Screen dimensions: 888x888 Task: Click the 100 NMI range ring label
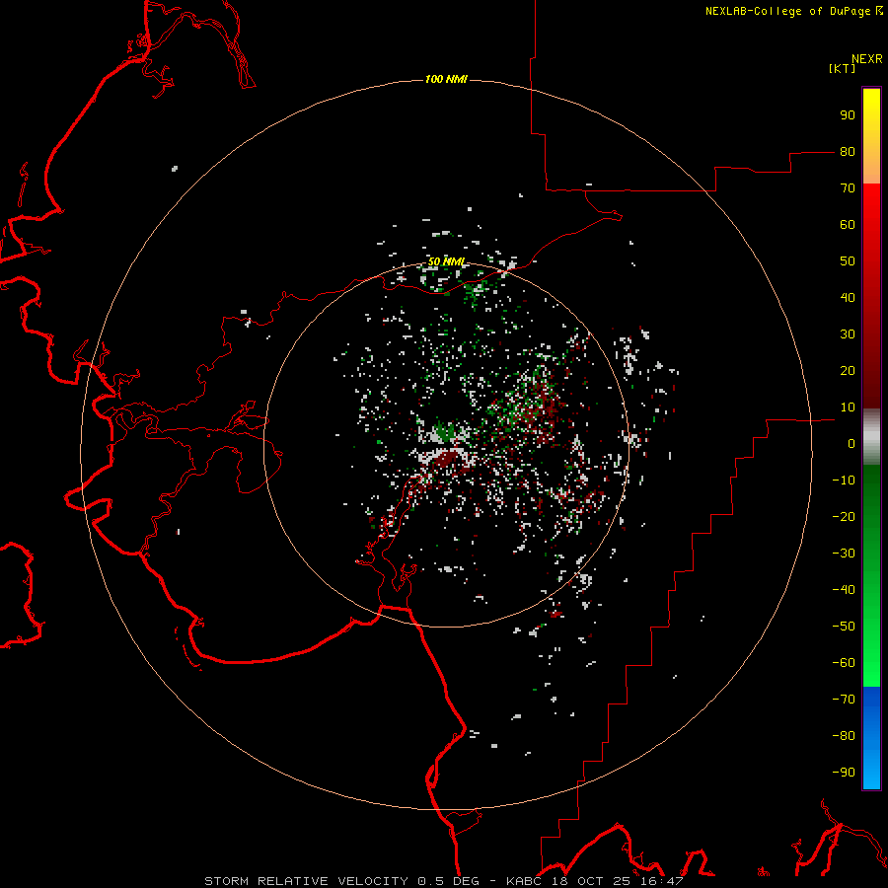coord(446,79)
